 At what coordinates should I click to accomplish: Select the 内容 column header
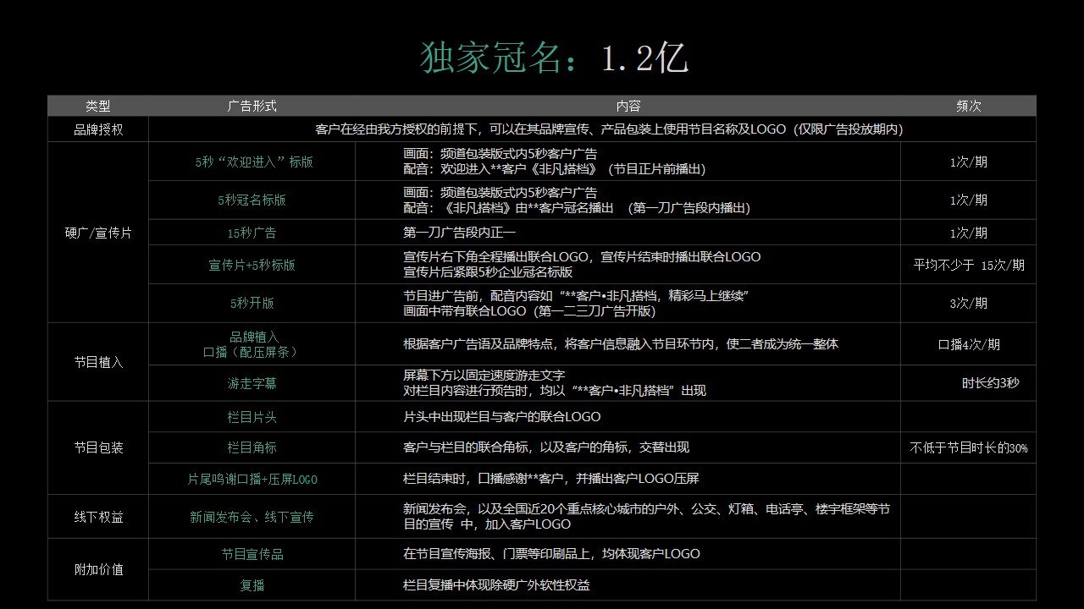pyautogui.click(x=628, y=106)
